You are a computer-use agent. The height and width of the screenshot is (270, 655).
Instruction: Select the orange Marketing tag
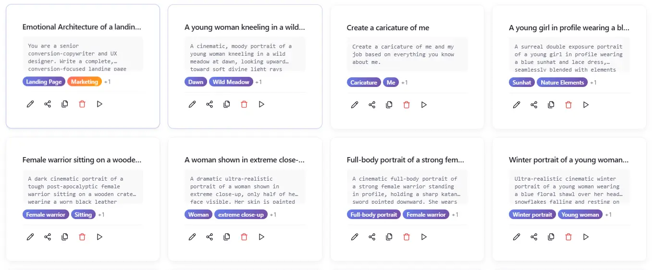[x=85, y=82]
